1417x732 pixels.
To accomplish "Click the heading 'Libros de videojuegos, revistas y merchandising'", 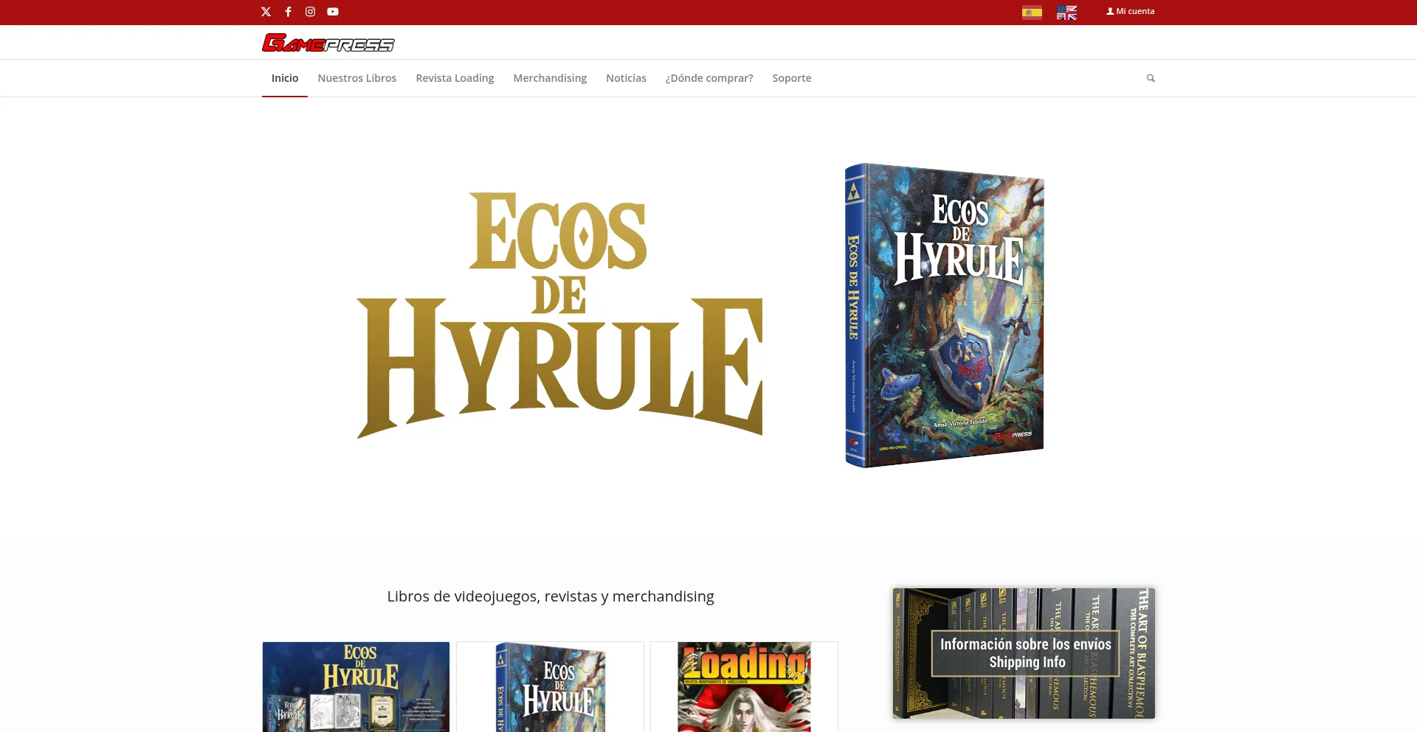I will tap(551, 596).
